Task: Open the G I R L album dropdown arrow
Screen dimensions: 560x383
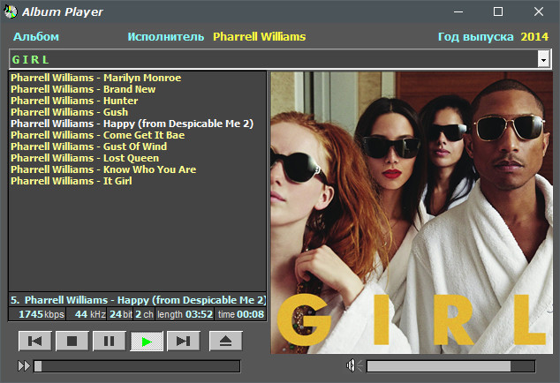Action: pyautogui.click(x=543, y=59)
